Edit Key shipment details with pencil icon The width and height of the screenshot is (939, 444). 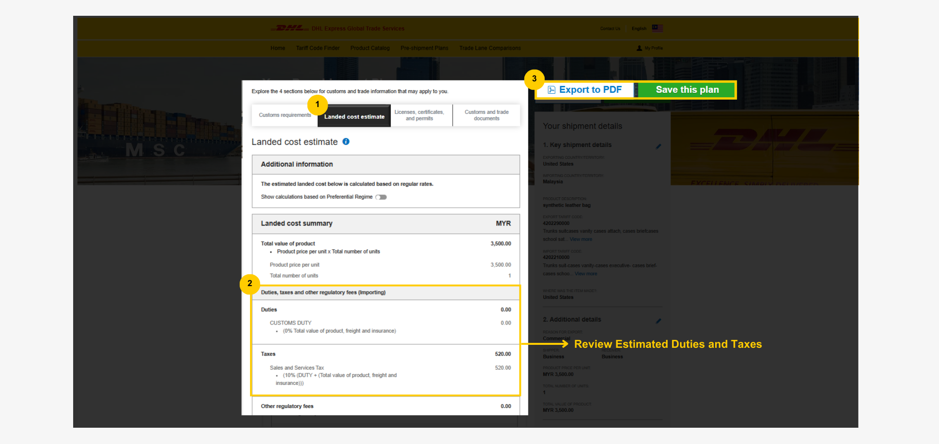(x=658, y=147)
